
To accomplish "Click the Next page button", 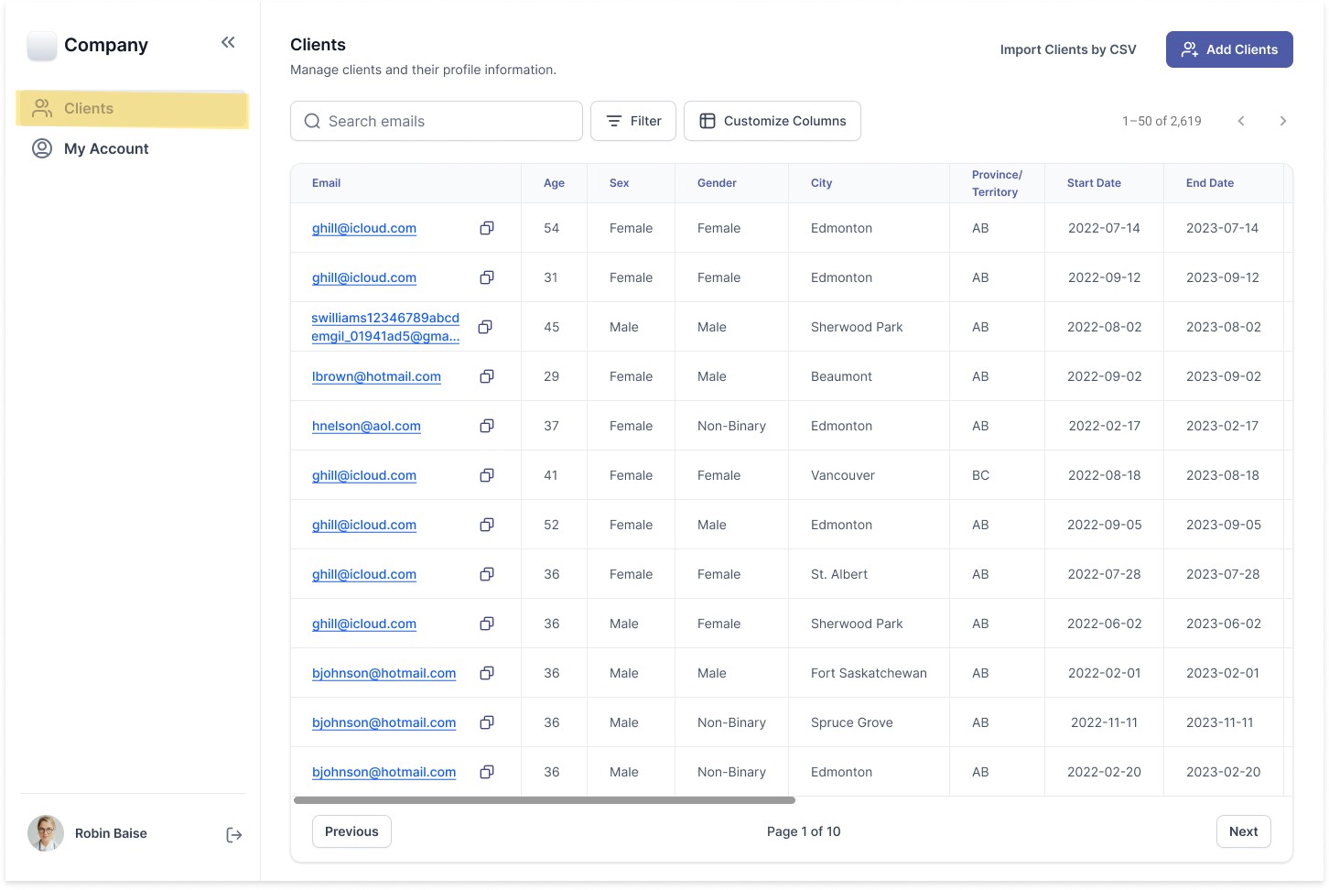I will (x=1243, y=831).
